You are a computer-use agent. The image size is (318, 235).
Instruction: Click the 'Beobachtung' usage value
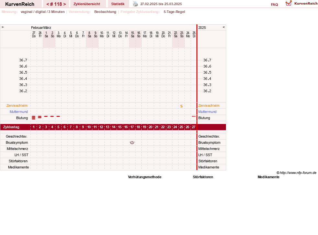[105, 12]
